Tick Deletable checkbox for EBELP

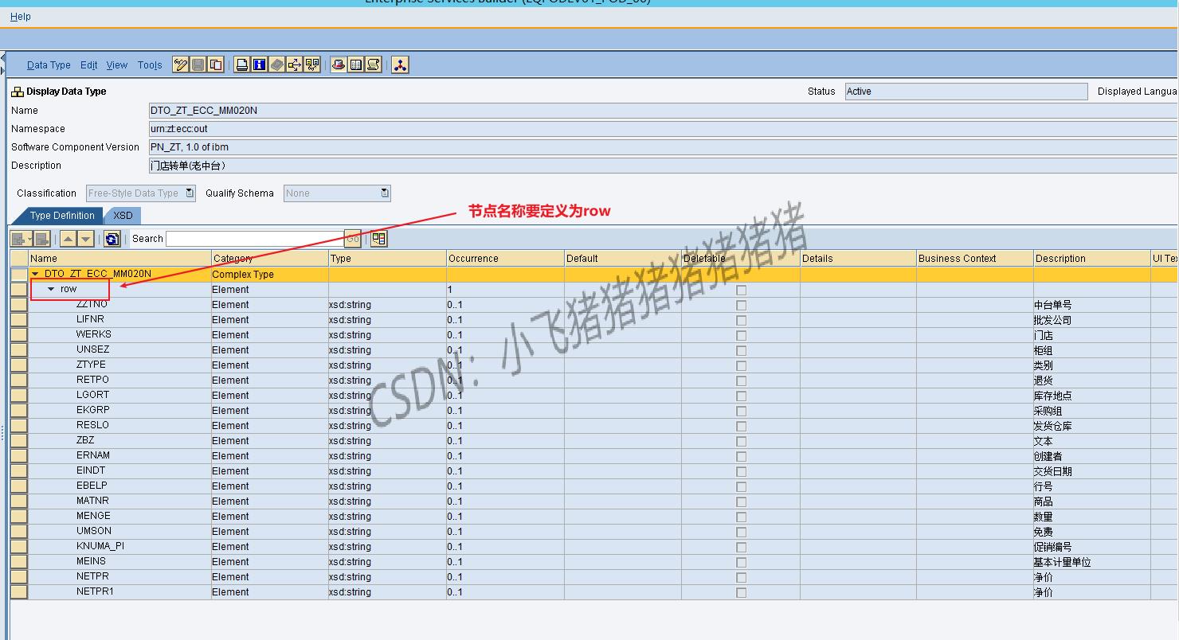click(x=741, y=486)
